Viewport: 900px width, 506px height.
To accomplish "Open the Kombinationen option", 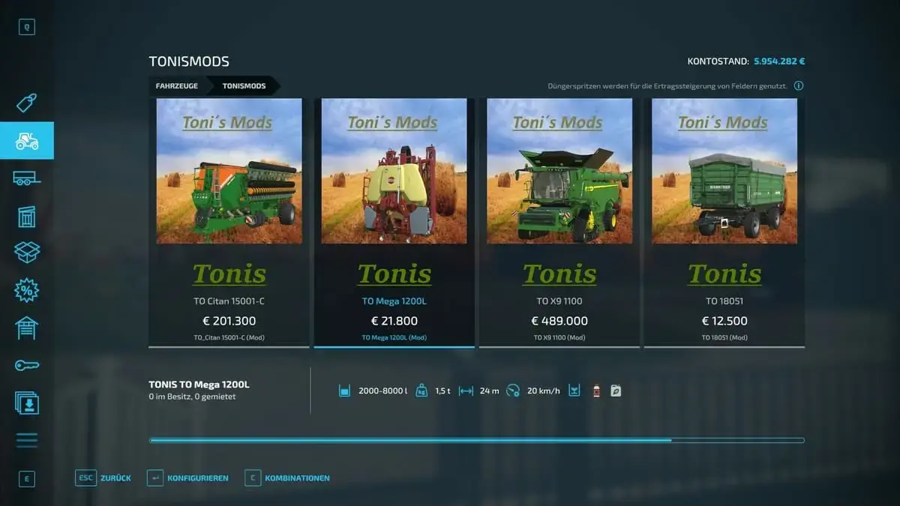I will (287, 478).
